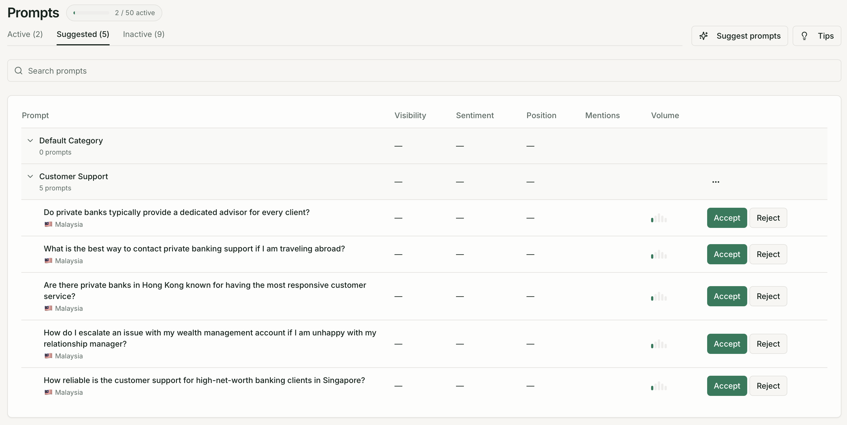Click the 2 / 50 active progress bar
Image resolution: width=847 pixels, height=425 pixels.
91,13
